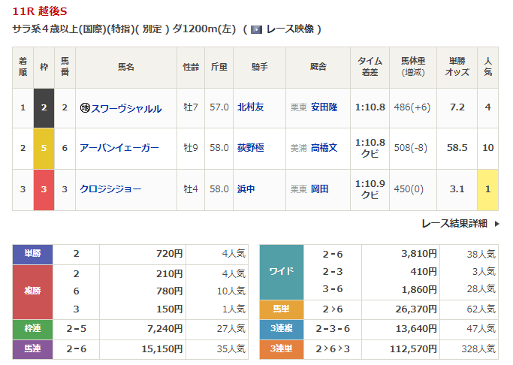513x365 pixels.
Task: Click the circled 地 badge beside スワーヴシャルル
Action: tap(86, 107)
